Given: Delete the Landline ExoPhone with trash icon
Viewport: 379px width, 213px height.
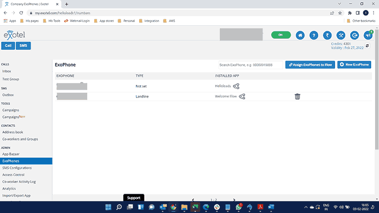Looking at the screenshot, I should (x=297, y=97).
